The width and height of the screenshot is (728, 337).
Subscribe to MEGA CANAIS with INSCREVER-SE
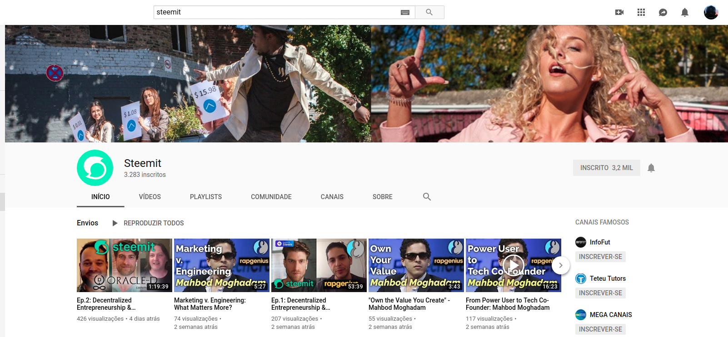coord(600,329)
